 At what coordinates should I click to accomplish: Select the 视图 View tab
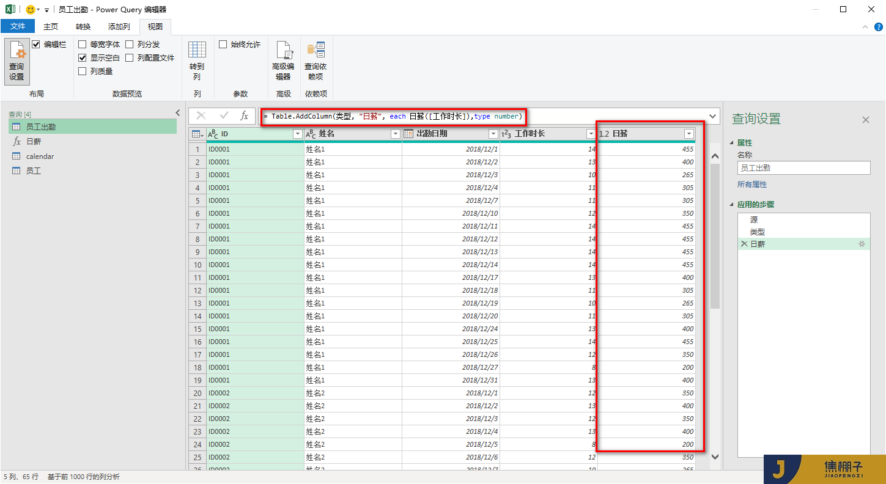[155, 27]
